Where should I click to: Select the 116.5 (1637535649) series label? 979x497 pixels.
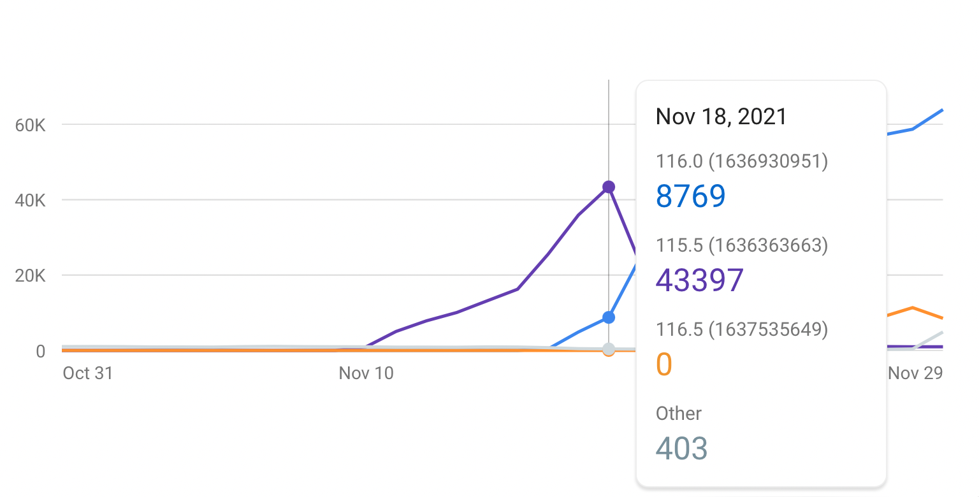741,329
